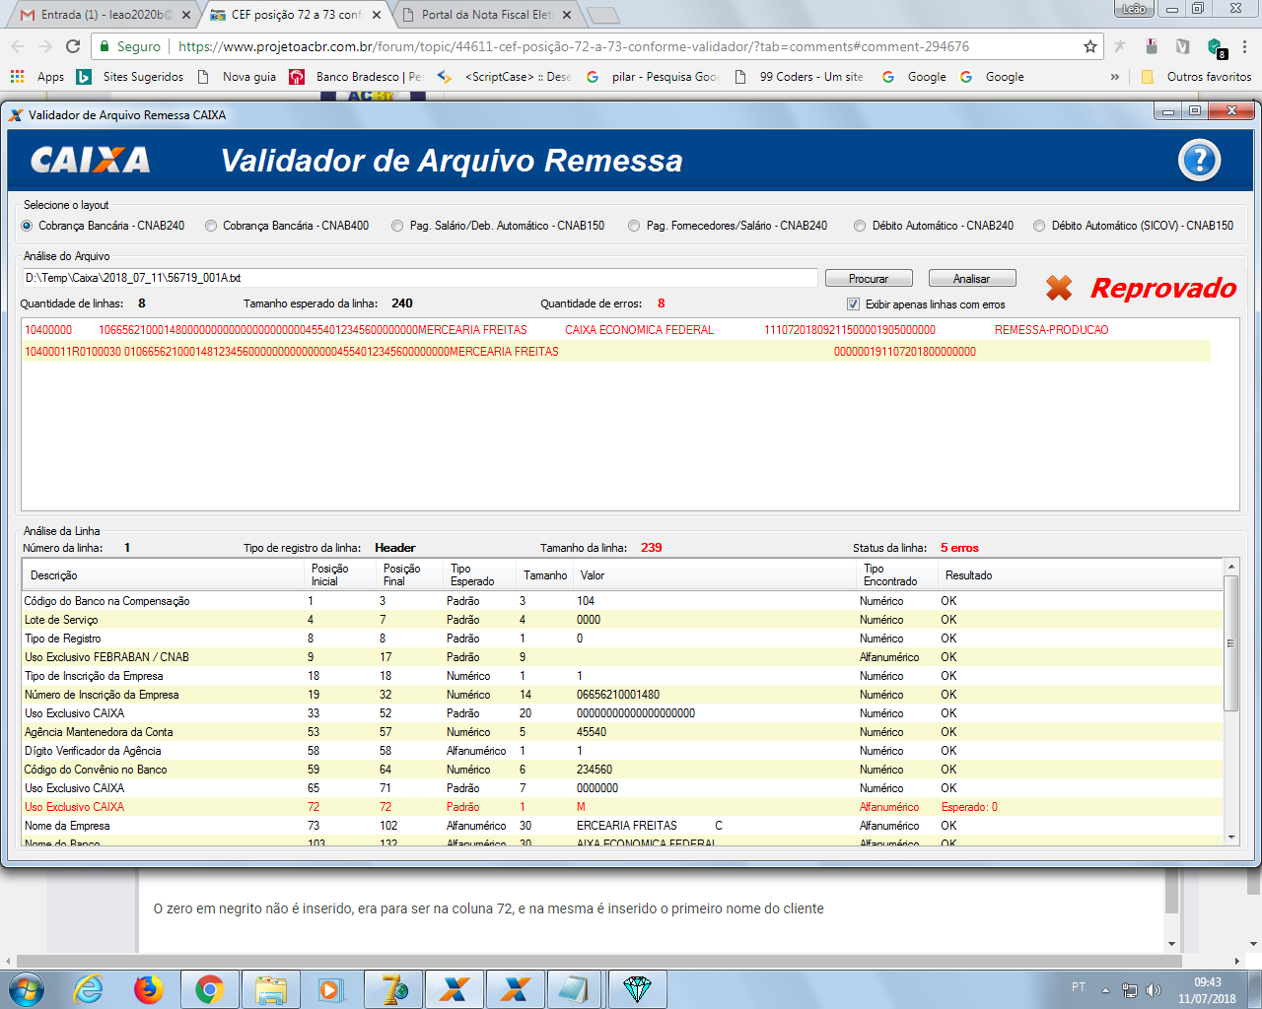Open the Nova guia bookmark
1262x1009 pixels.
point(238,77)
